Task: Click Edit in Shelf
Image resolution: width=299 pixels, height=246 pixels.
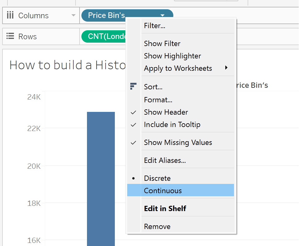Action: point(165,209)
